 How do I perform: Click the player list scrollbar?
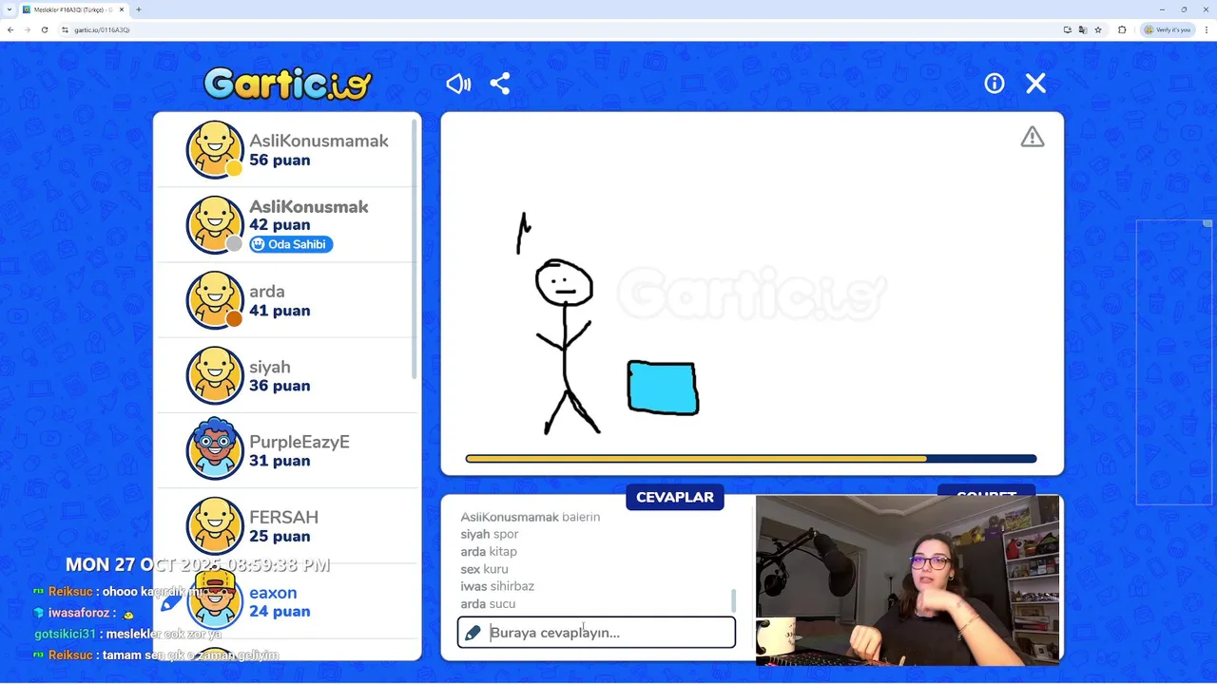pyautogui.click(x=415, y=247)
